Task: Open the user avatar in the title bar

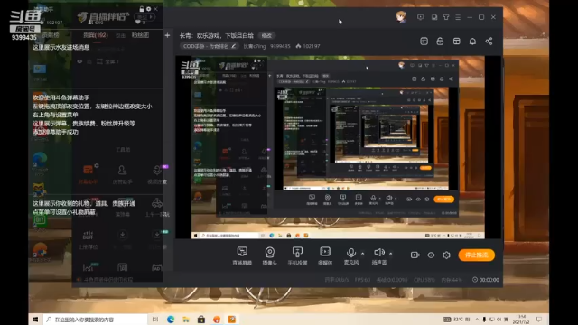Action: (401, 17)
